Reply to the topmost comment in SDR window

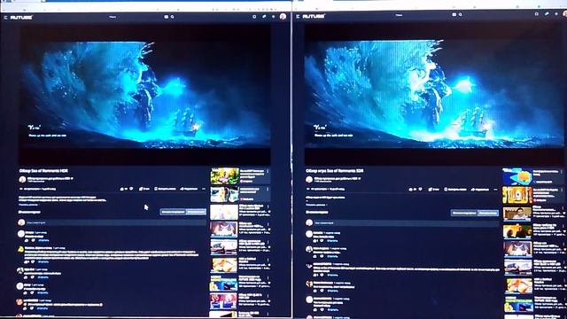click(x=332, y=241)
